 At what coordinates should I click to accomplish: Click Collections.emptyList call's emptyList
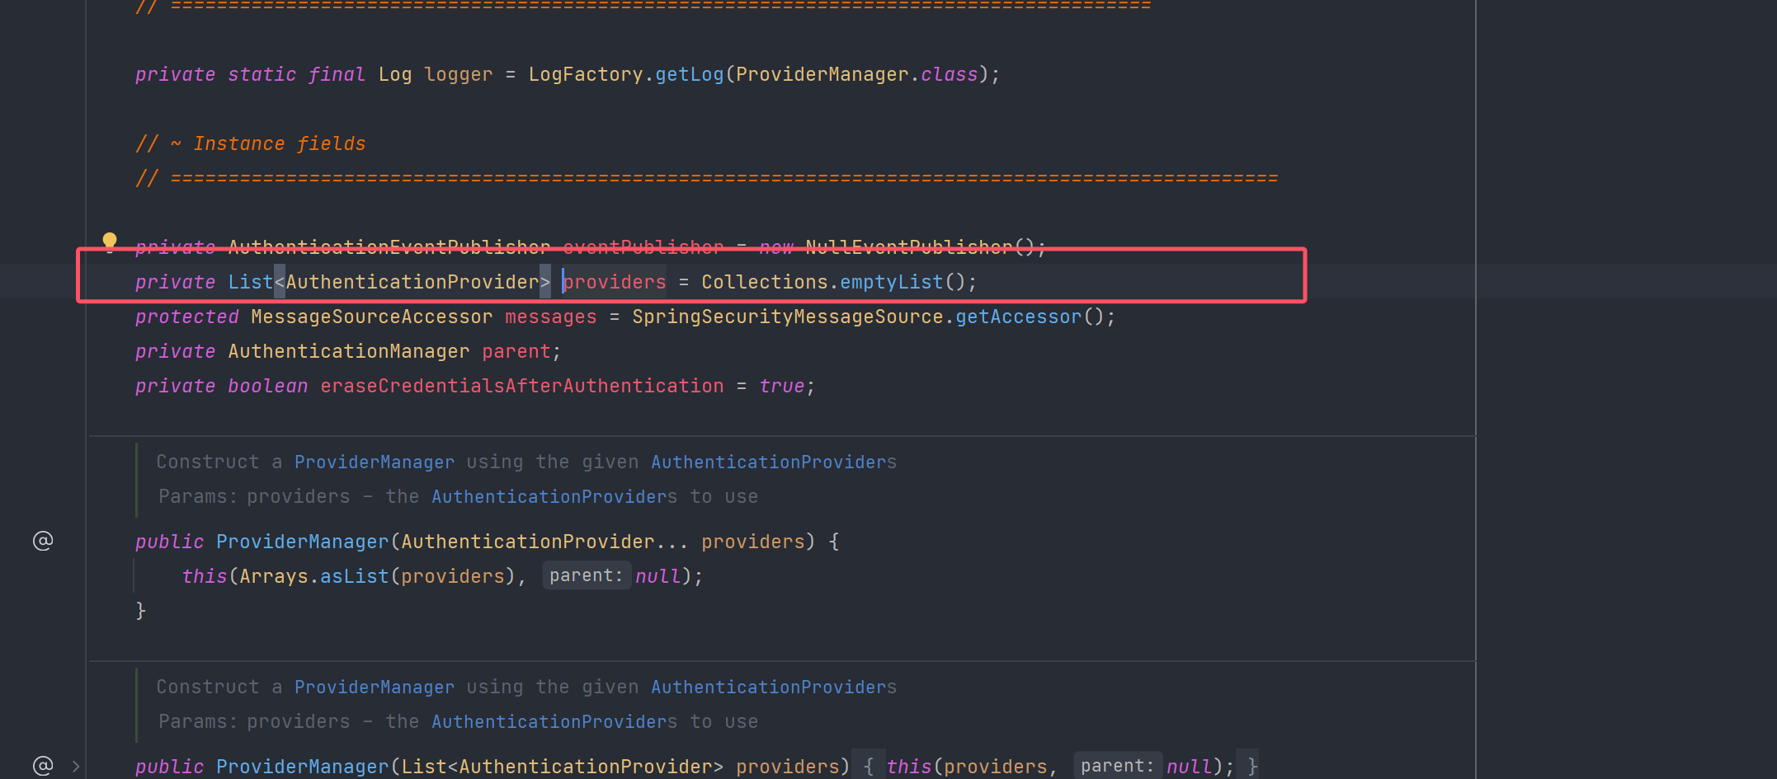[x=892, y=282]
